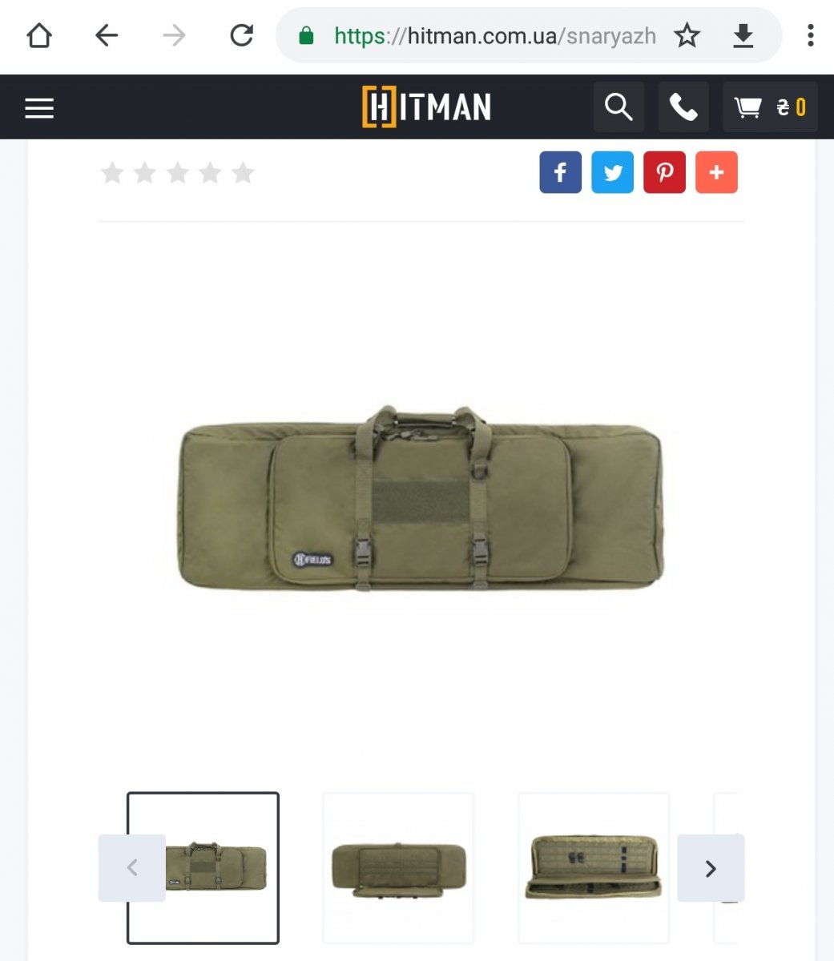
Task: Go to browser home page
Action: pyautogui.click(x=39, y=35)
